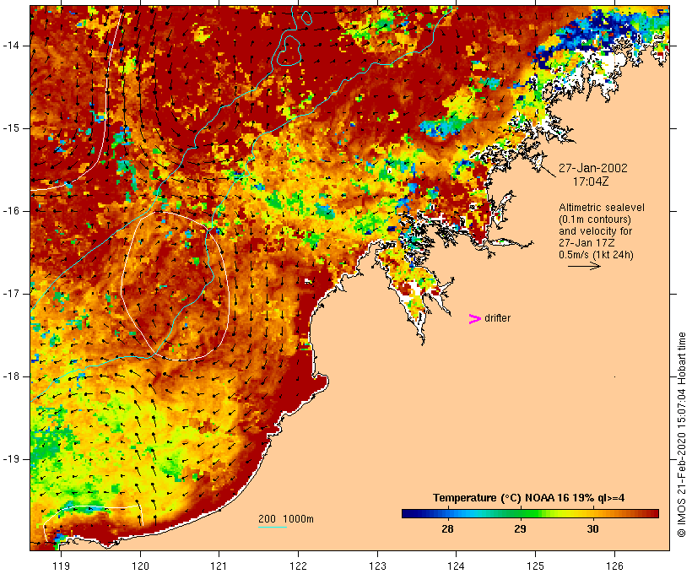Click longitude label '120'
The width and height of the screenshot is (692, 574).
click(140, 566)
